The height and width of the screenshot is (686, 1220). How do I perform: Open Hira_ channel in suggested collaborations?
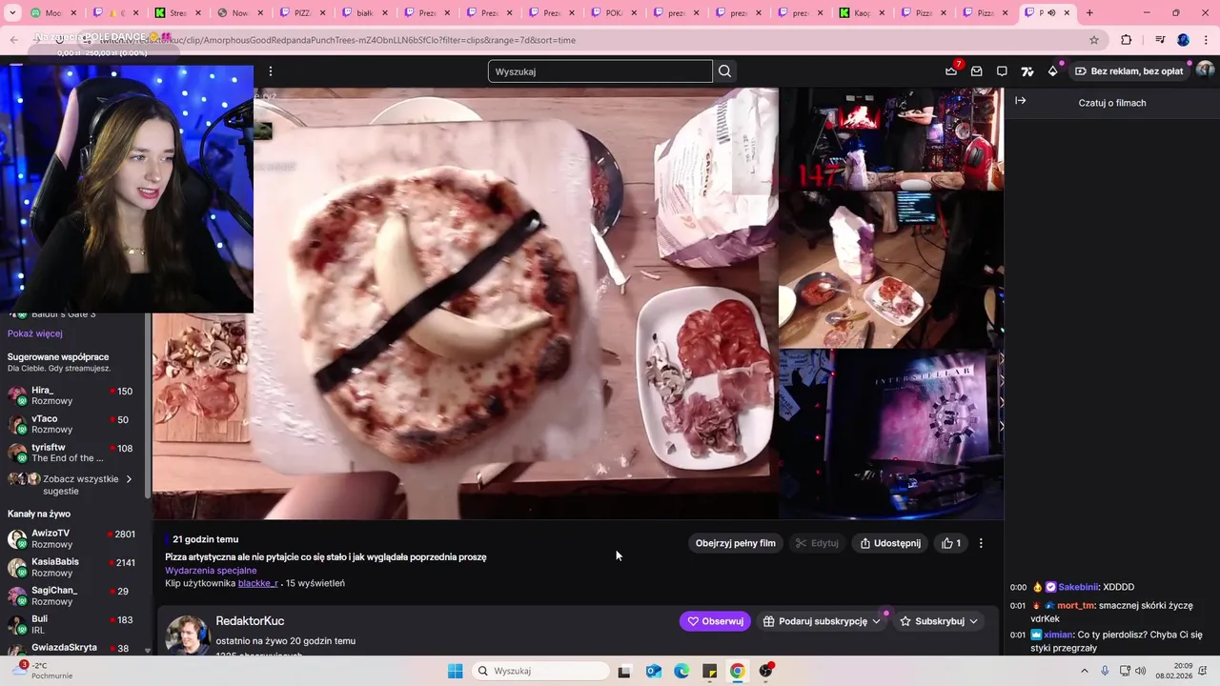click(71, 395)
